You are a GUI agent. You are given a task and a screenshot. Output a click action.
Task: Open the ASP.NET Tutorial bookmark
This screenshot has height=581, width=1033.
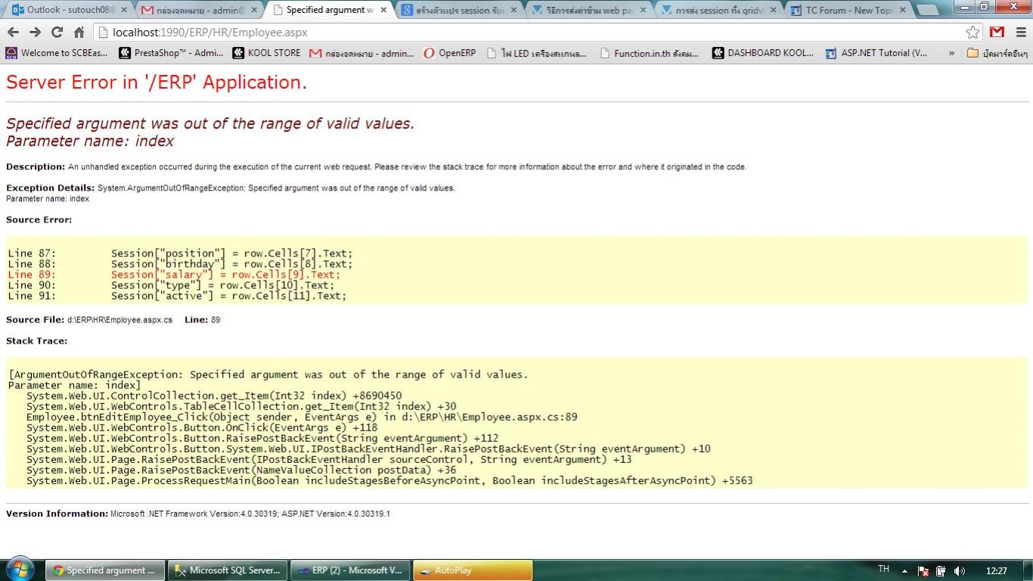pos(876,53)
